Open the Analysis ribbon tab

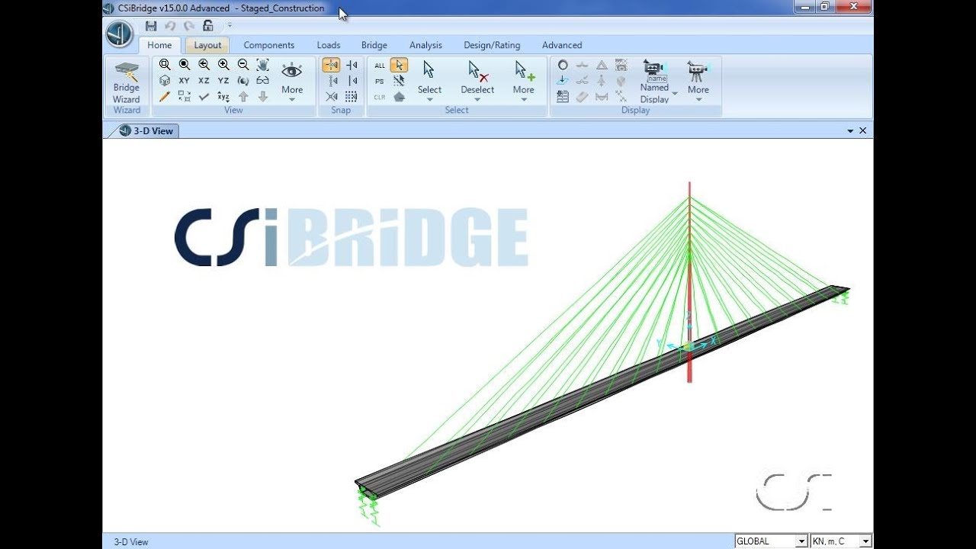[x=425, y=45]
